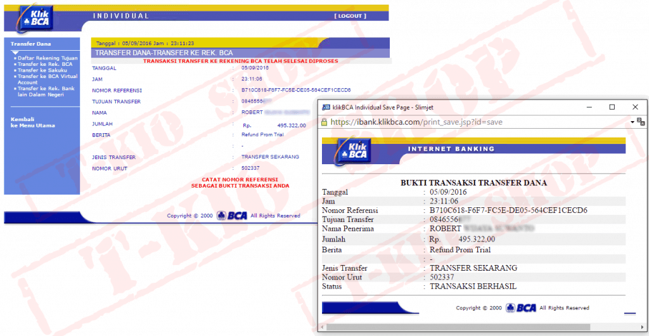This screenshot has width=649, height=336.
Task: Maximize the klikBCA Save Page popup window
Action: pyautogui.click(x=612, y=107)
